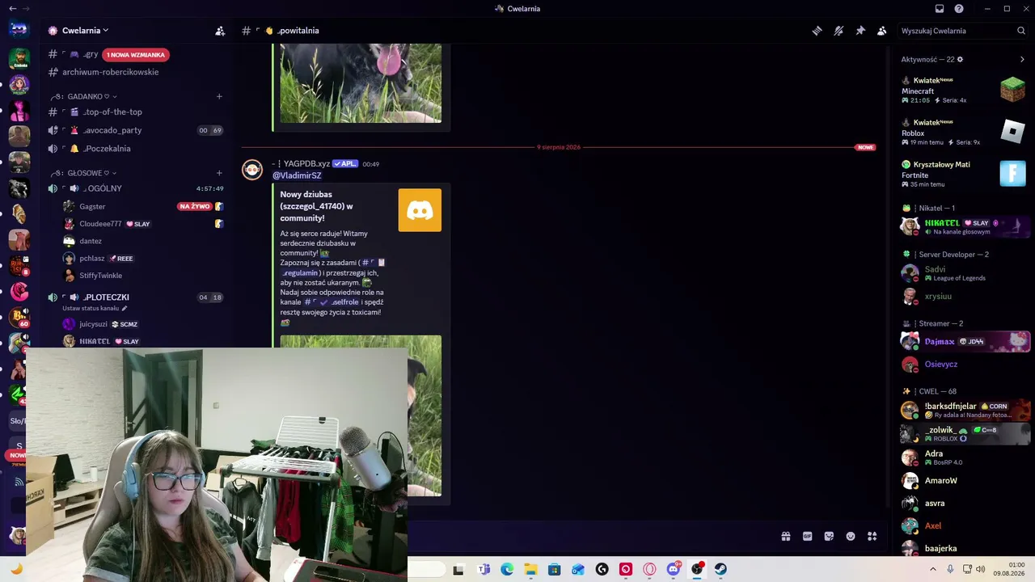Open Kwiatek Roblox activity card
Screen dimensions: 1035x582
click(x=964, y=133)
